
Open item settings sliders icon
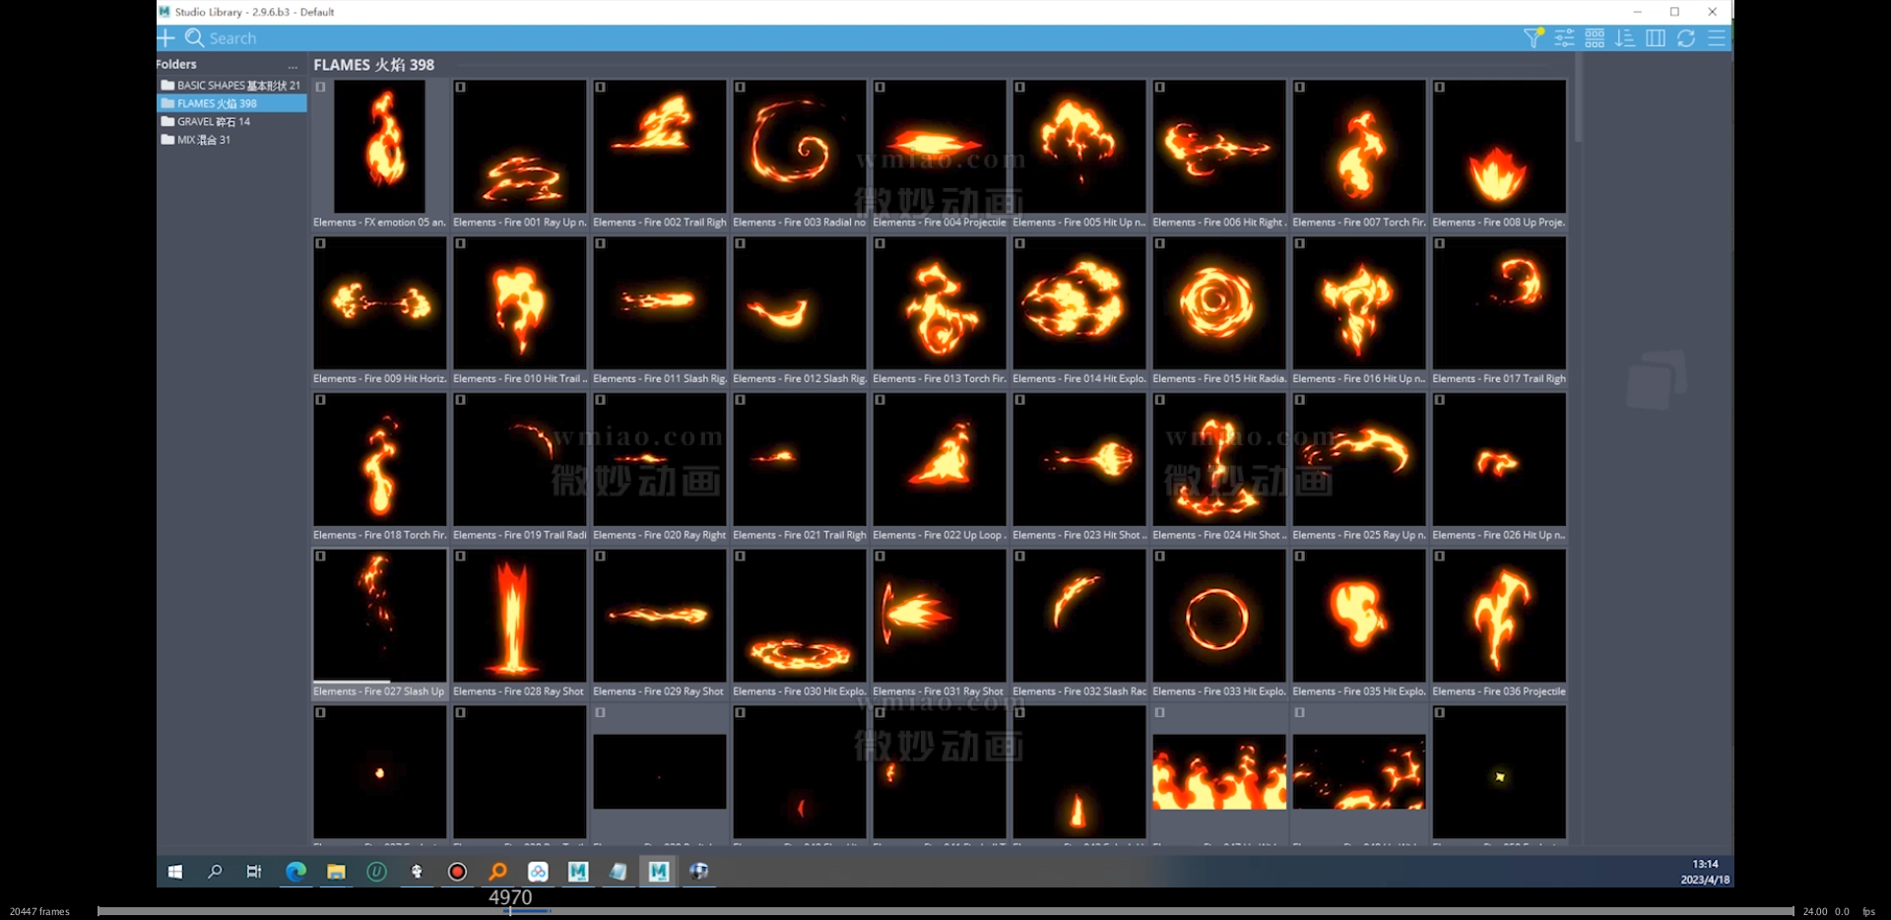point(1564,37)
